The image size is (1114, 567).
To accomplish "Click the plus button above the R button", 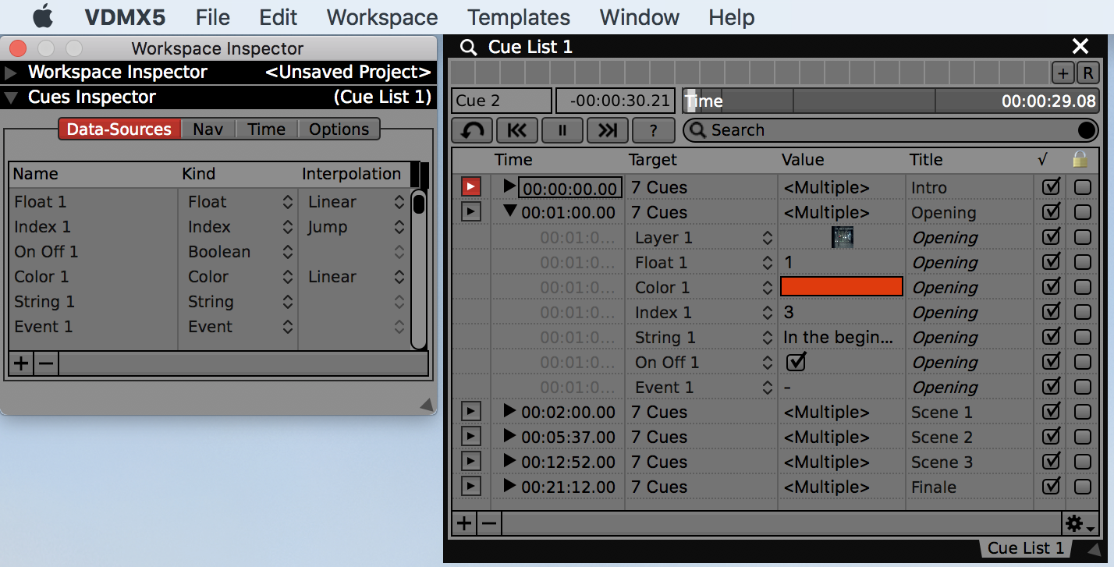I will [x=1063, y=73].
